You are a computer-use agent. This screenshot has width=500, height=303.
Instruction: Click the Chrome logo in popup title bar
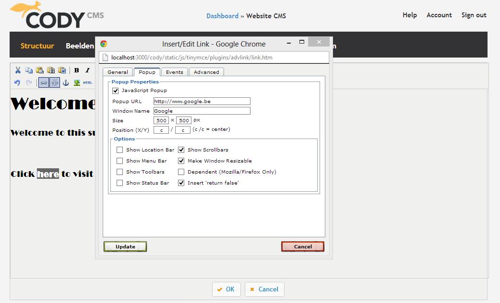point(104,44)
